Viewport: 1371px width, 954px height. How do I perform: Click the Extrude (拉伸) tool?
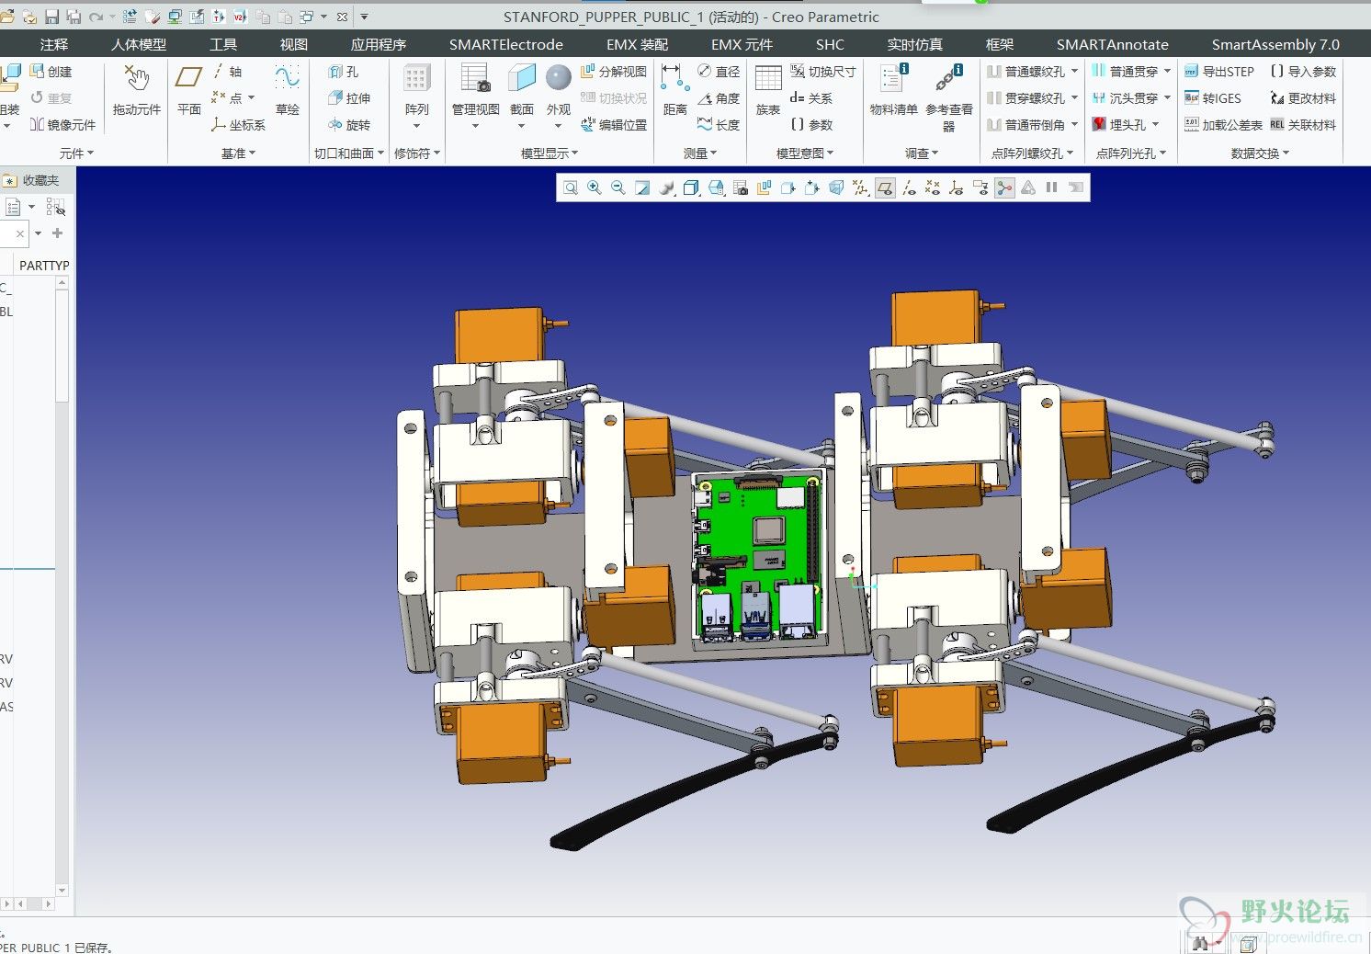point(349,98)
